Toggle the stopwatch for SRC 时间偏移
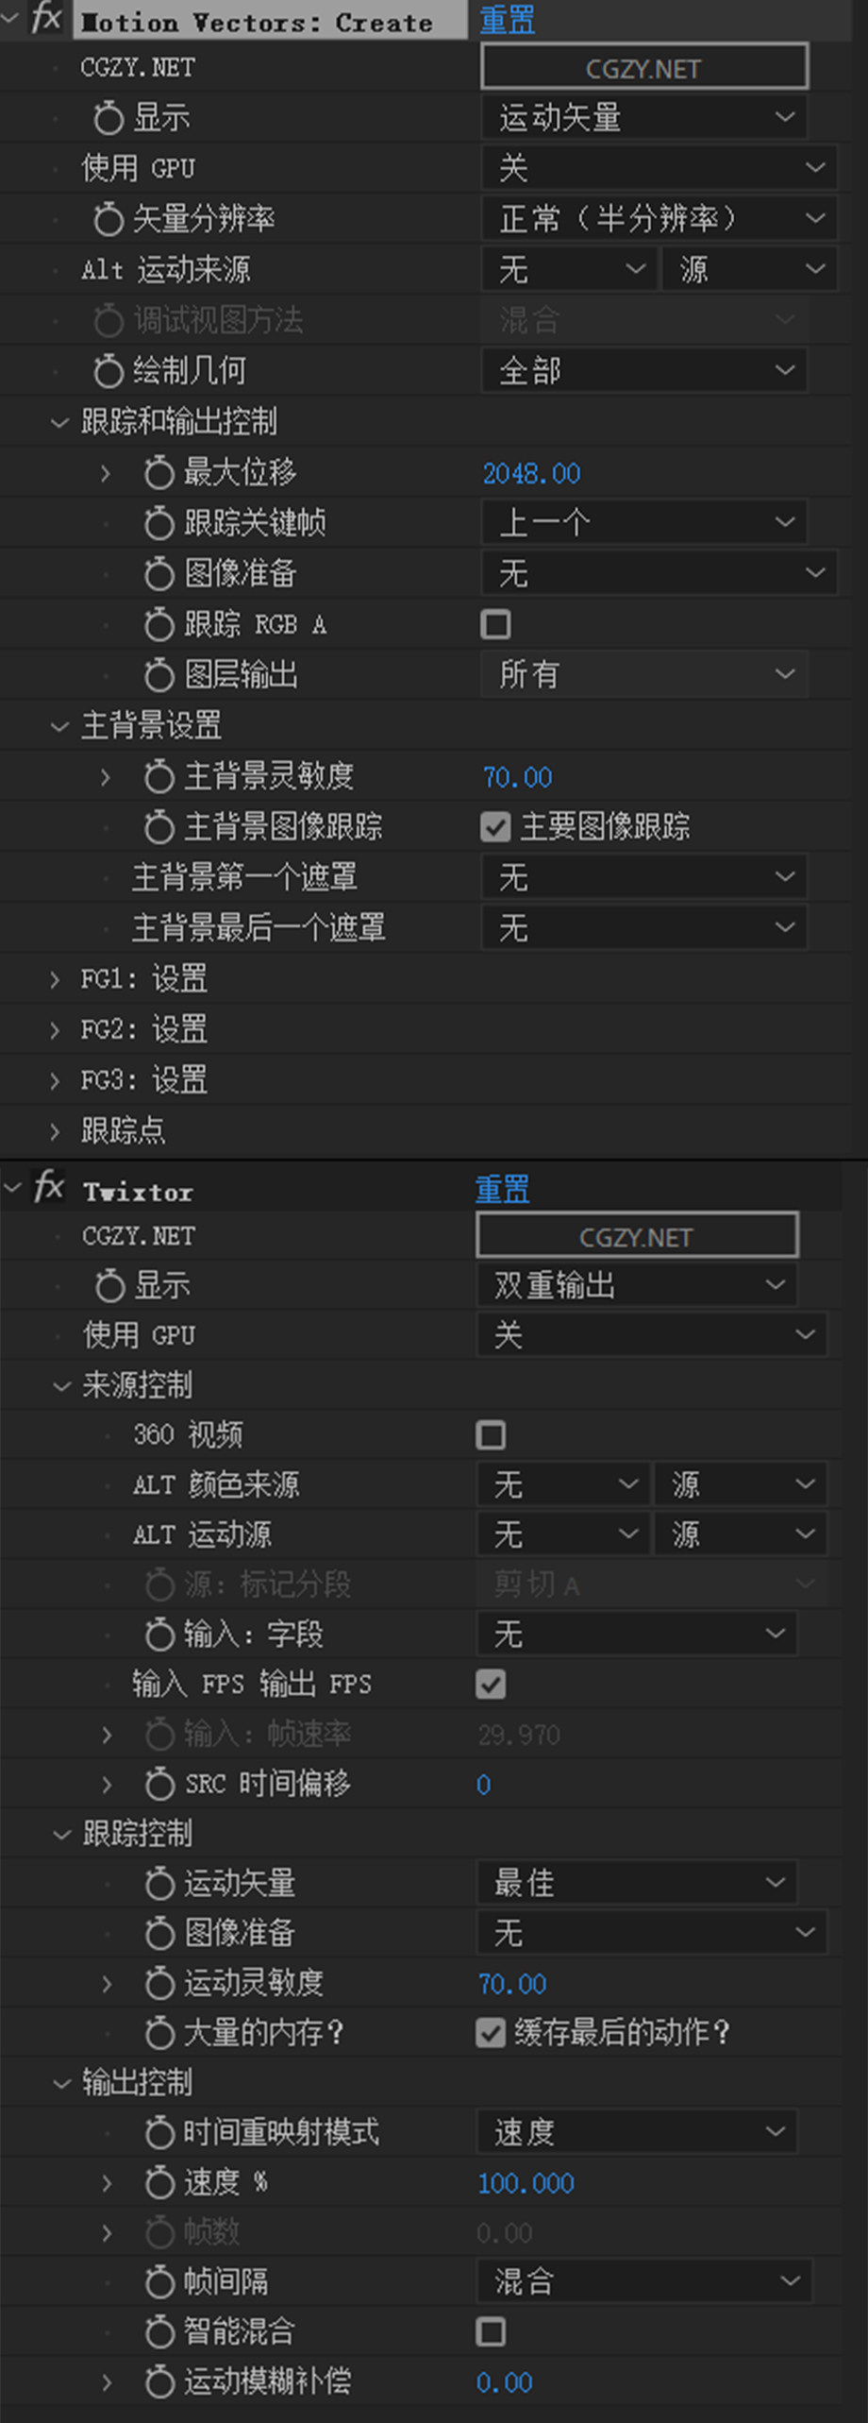868x2423 pixels. (x=159, y=1784)
